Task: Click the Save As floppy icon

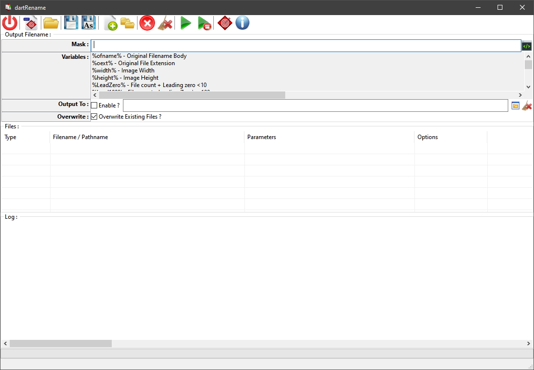Action: [88, 23]
